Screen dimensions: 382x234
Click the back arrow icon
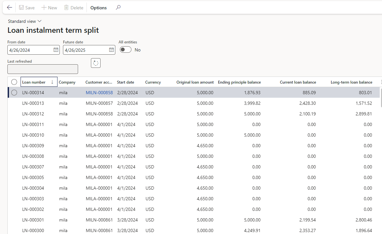10,8
